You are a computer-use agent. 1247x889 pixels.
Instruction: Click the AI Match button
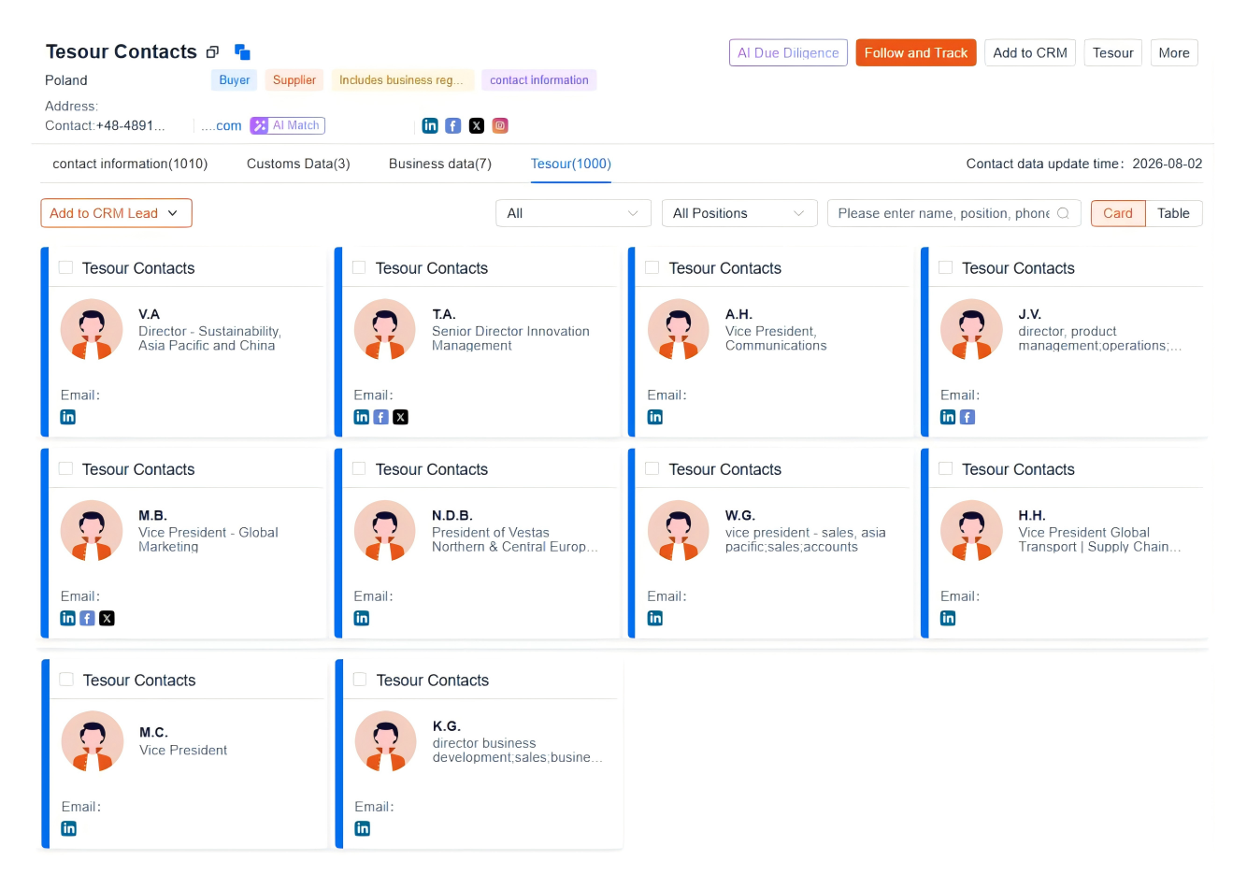288,125
